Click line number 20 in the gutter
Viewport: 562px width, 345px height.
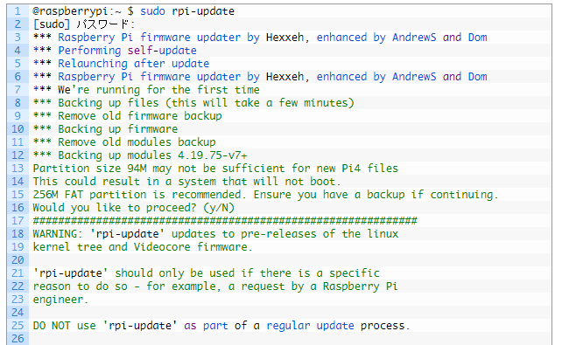click(x=18, y=260)
